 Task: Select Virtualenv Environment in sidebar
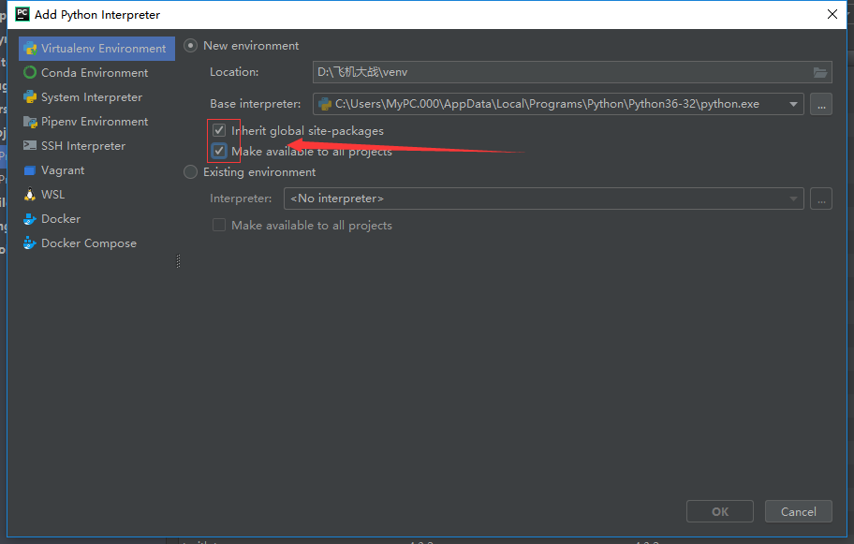click(96, 48)
